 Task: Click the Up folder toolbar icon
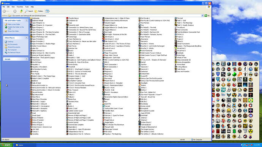coord(21,11)
